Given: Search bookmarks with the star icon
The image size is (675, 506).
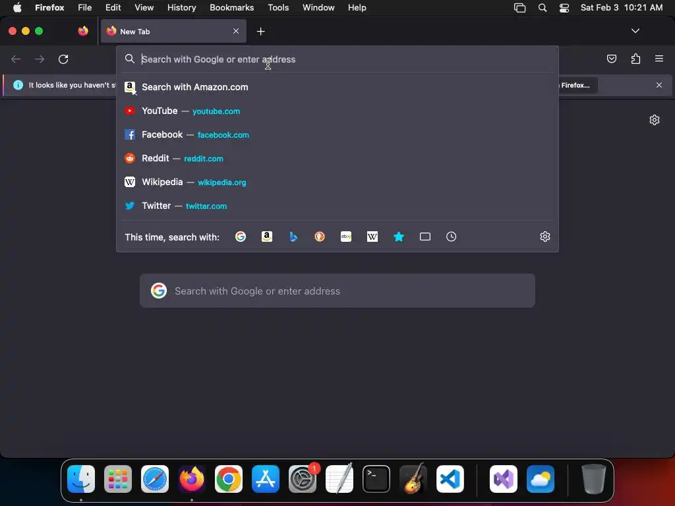Looking at the screenshot, I should [x=399, y=237].
